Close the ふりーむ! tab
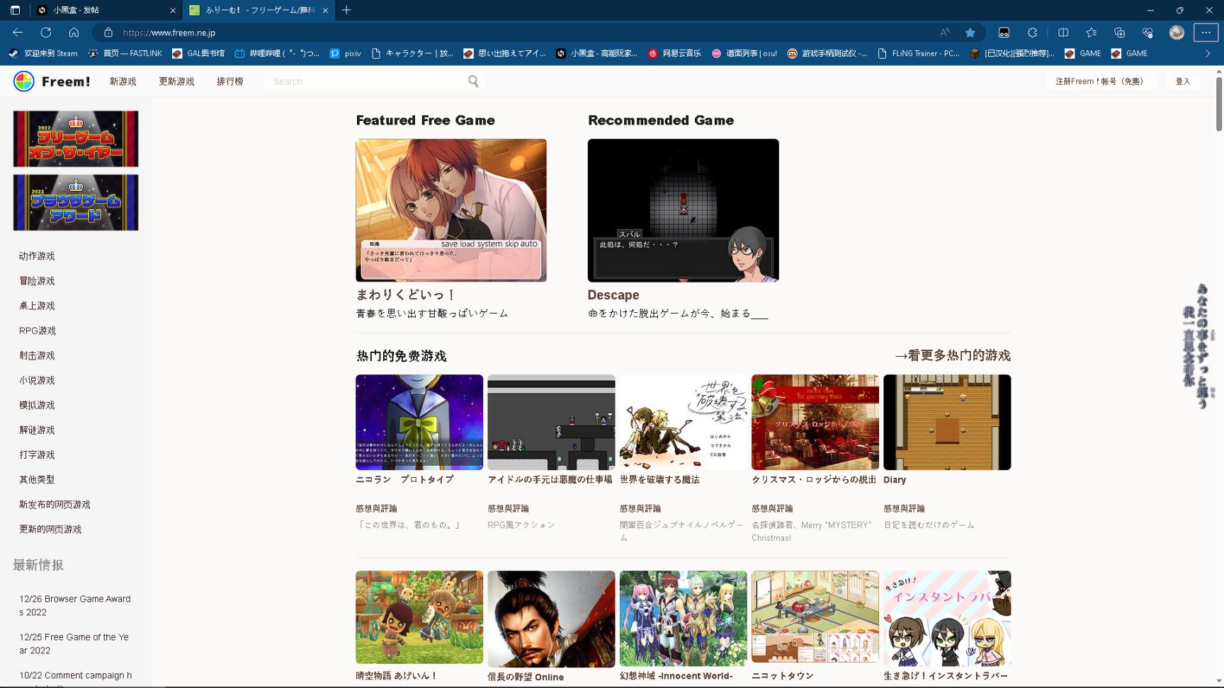Screen dimensions: 1224x688 point(325,11)
